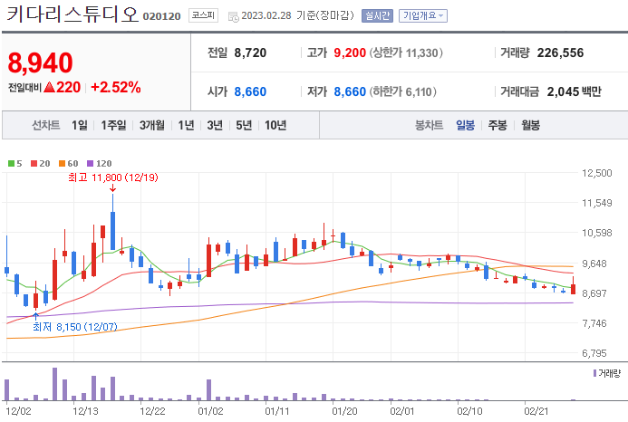This screenshot has height=422, width=628.
Task: Open the 기업개요 dropdown
Action: pyautogui.click(x=423, y=15)
